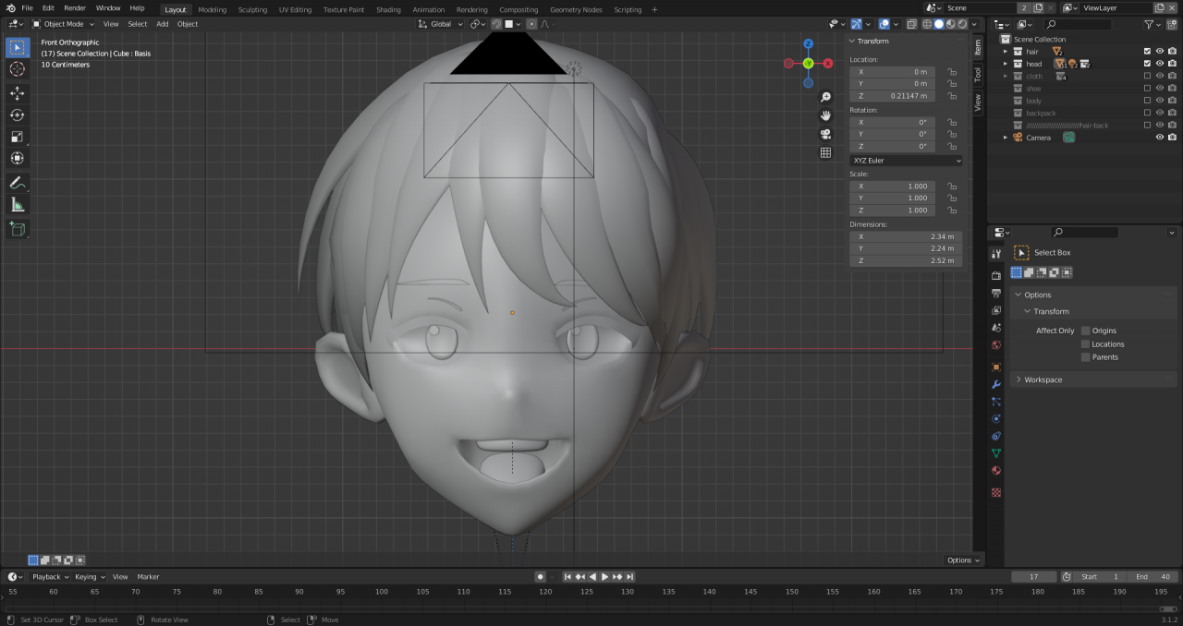Viewport: 1183px width, 626px height.
Task: Expand the Workspace panel
Action: [1043, 379]
